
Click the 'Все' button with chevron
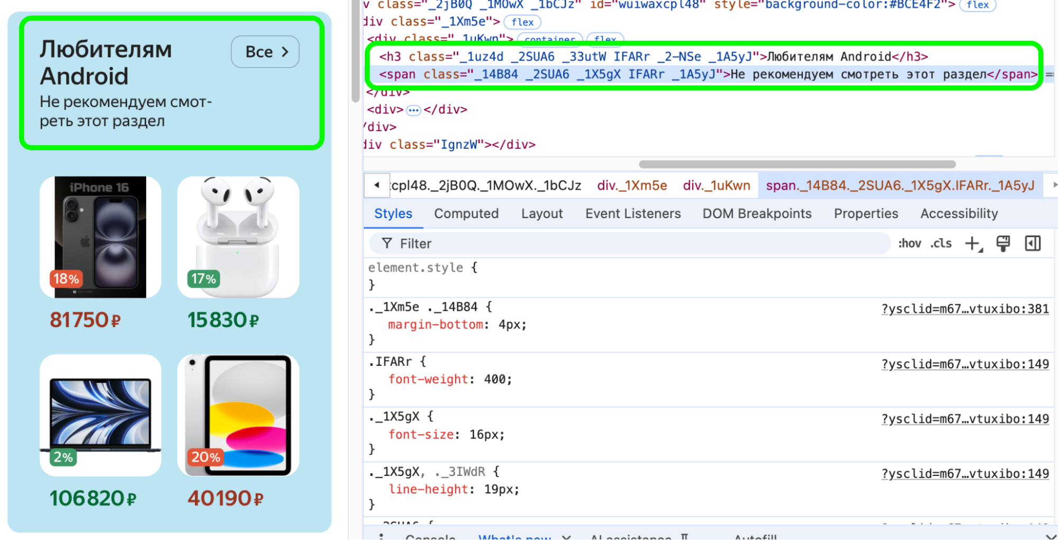(x=265, y=52)
